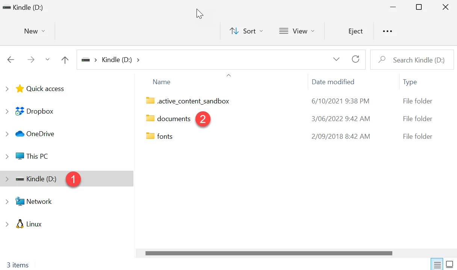
Task: Click the 3 items status text
Action: pos(18,265)
